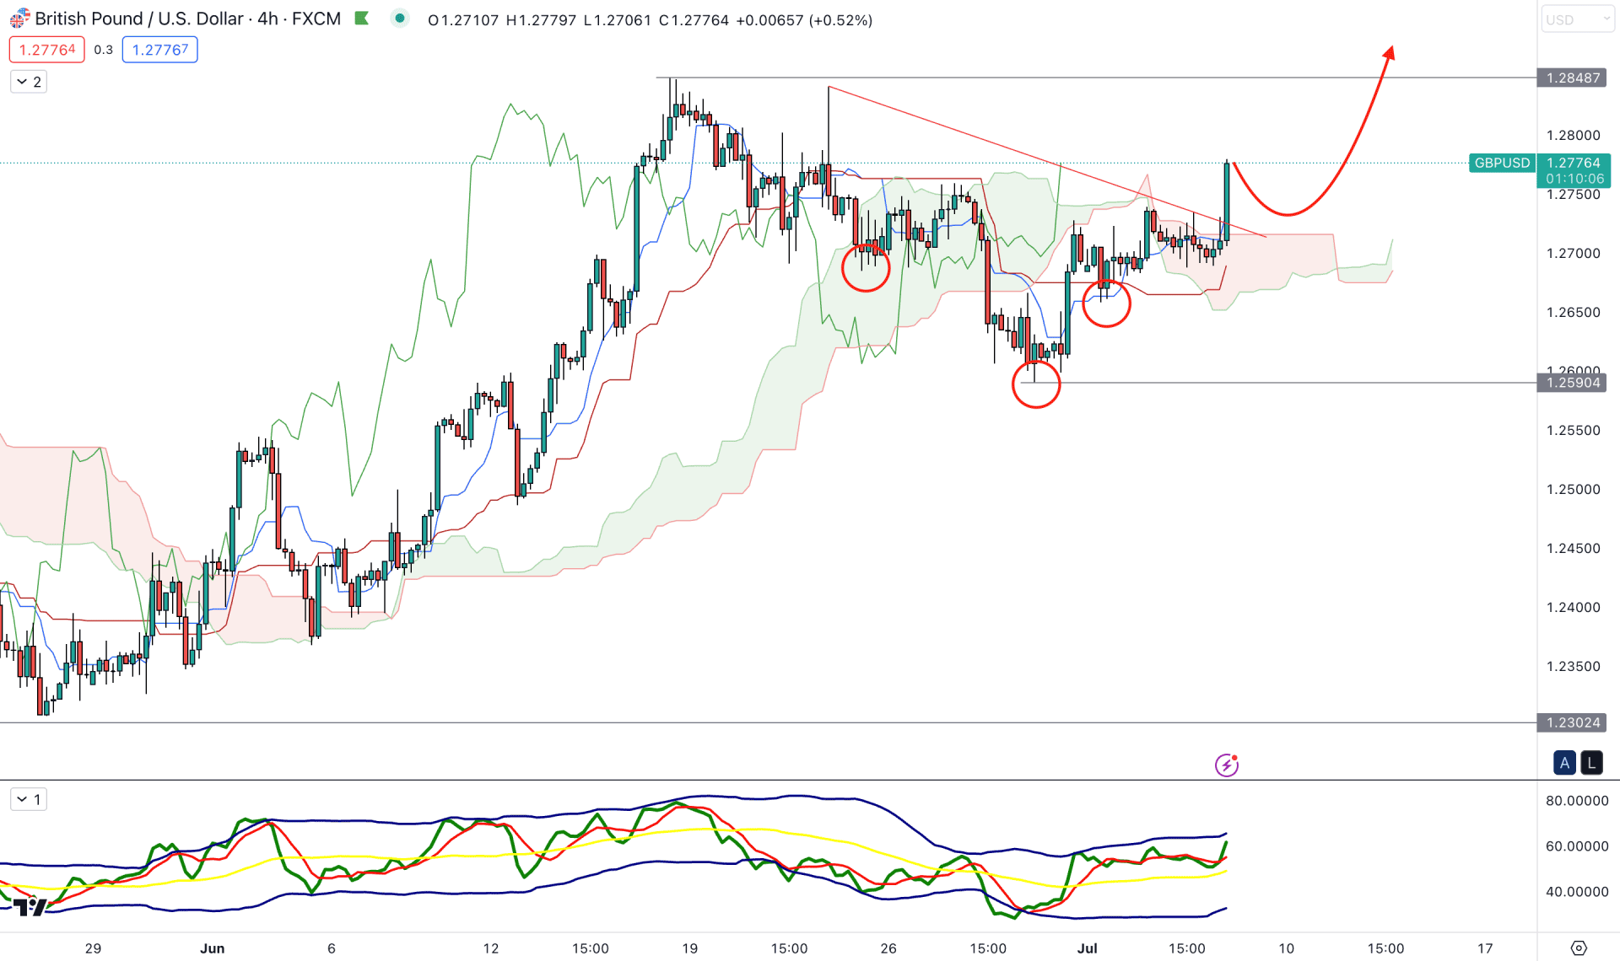The height and width of the screenshot is (961, 1620).
Task: Click the buy price 1.27767 button
Action: pyautogui.click(x=159, y=50)
